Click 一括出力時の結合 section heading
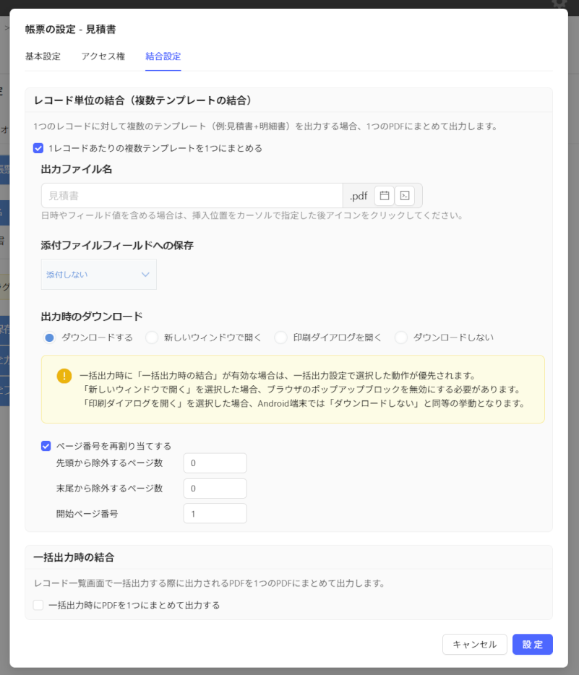 [74, 557]
